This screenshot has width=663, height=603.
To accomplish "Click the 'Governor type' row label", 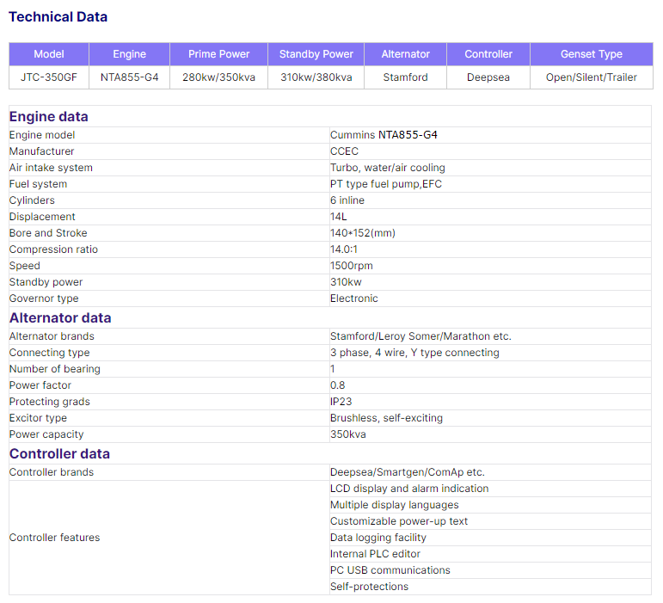I will coord(44,298).
